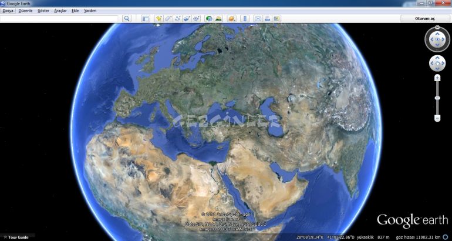The image size is (452, 241).
Task: Open the Yardım menu
Action: tap(90, 11)
